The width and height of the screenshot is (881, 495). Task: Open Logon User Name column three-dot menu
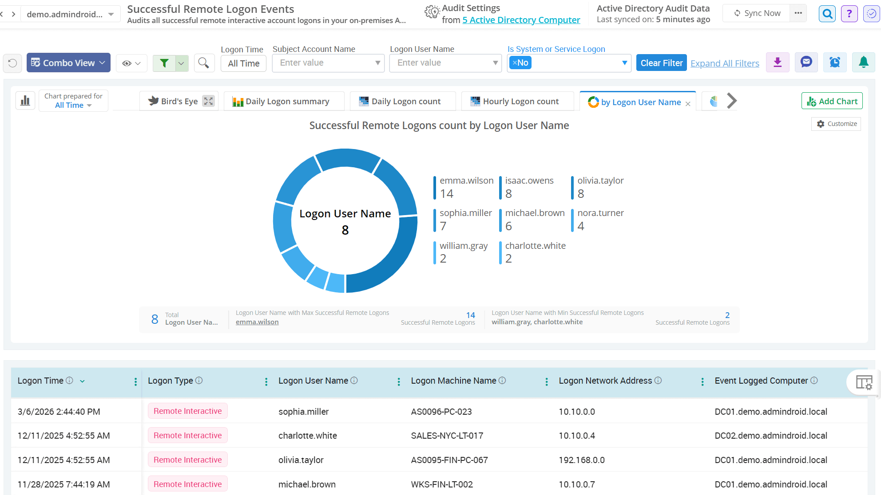(x=399, y=382)
